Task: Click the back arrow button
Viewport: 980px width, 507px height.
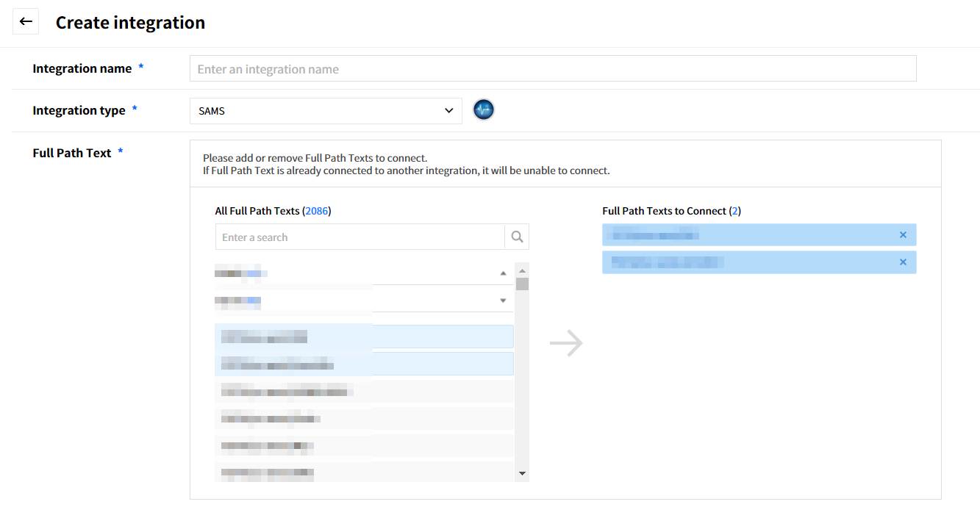Action: (x=26, y=22)
